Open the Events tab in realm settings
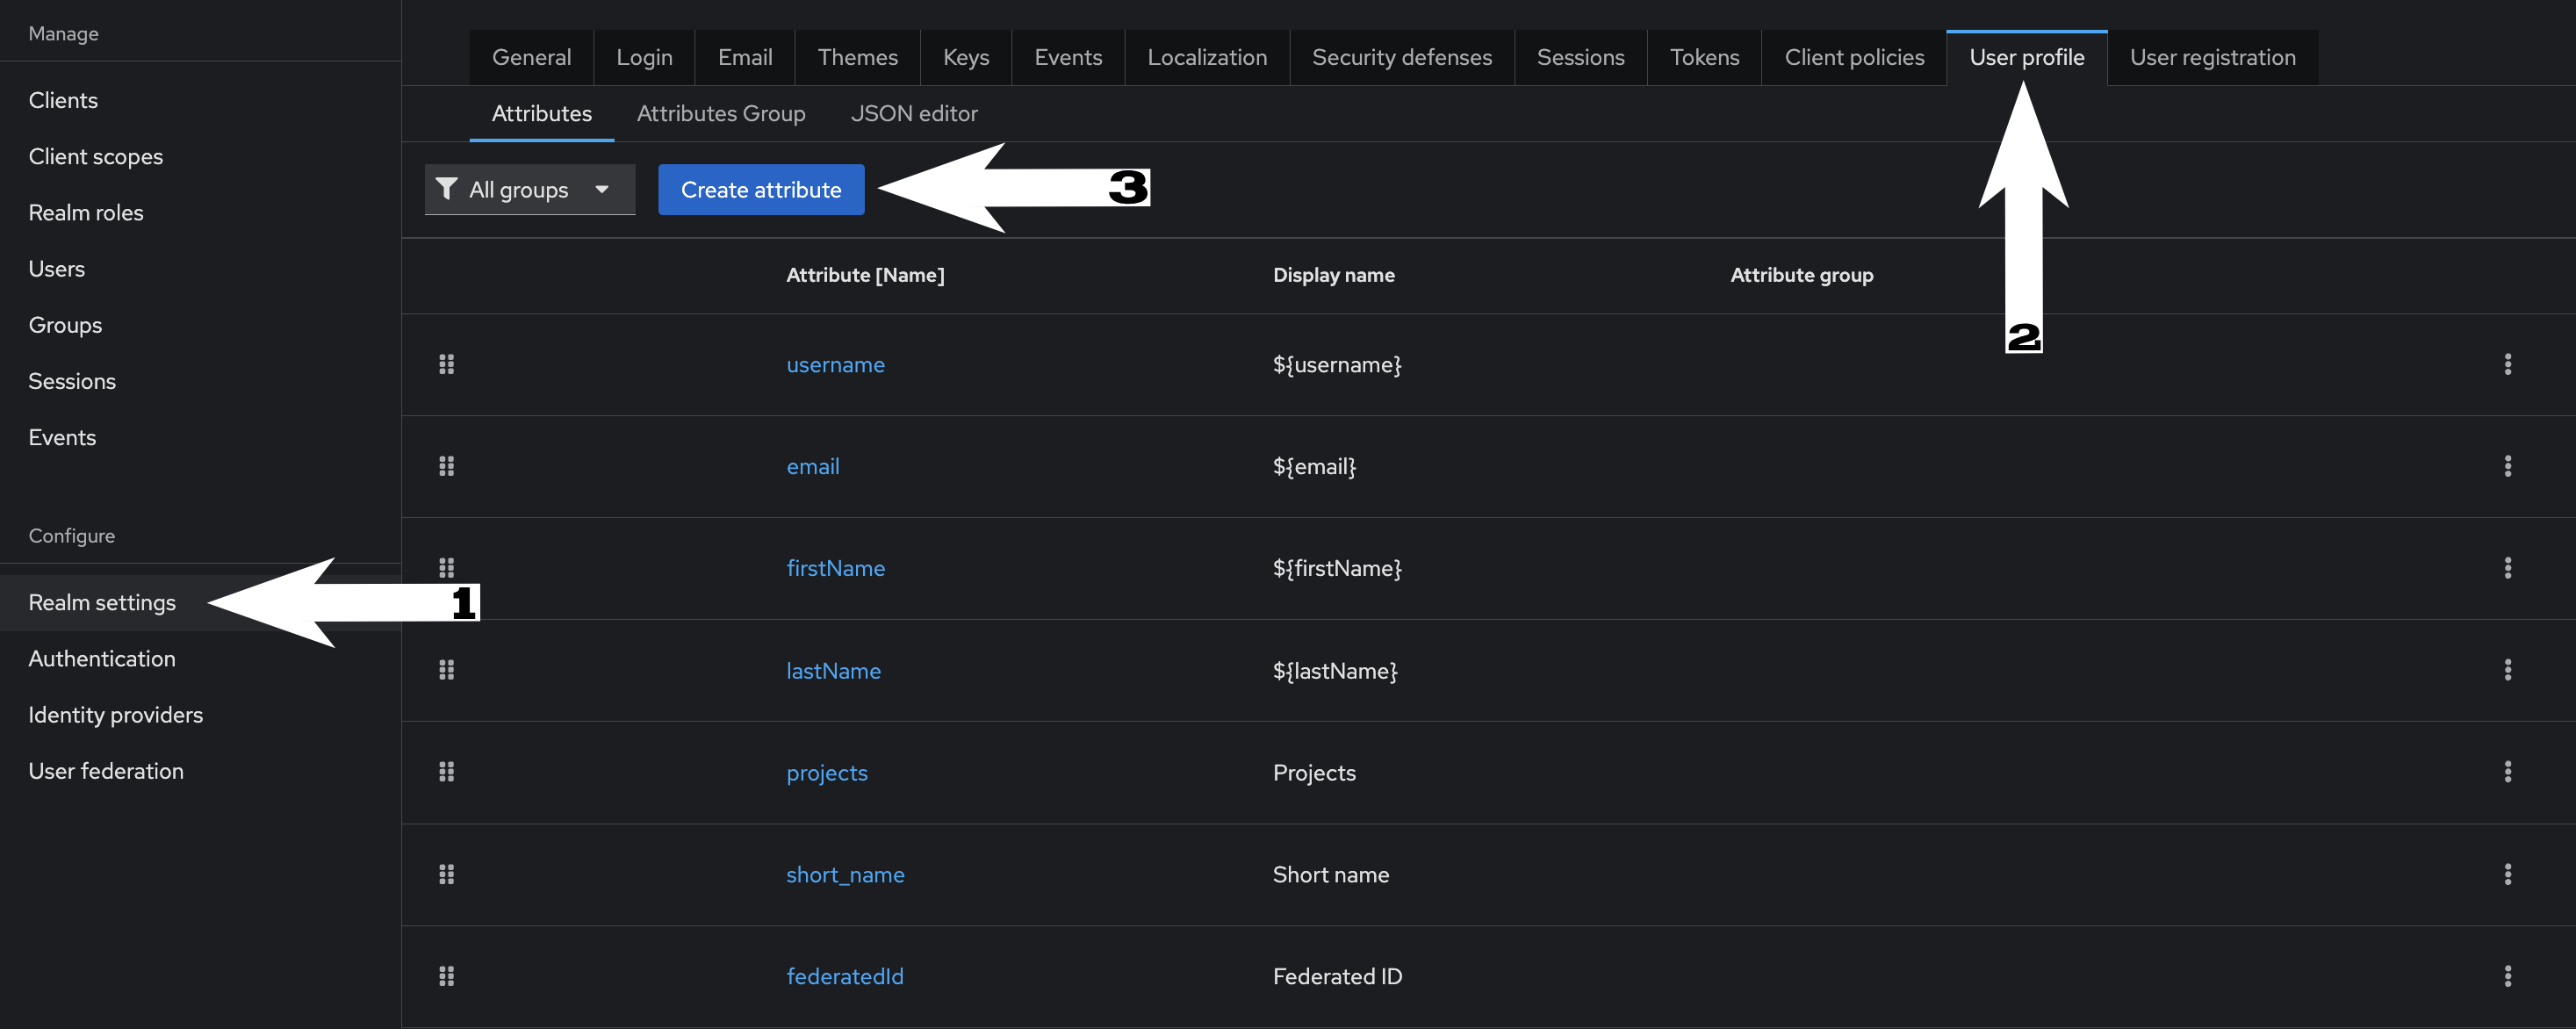 [x=1068, y=57]
